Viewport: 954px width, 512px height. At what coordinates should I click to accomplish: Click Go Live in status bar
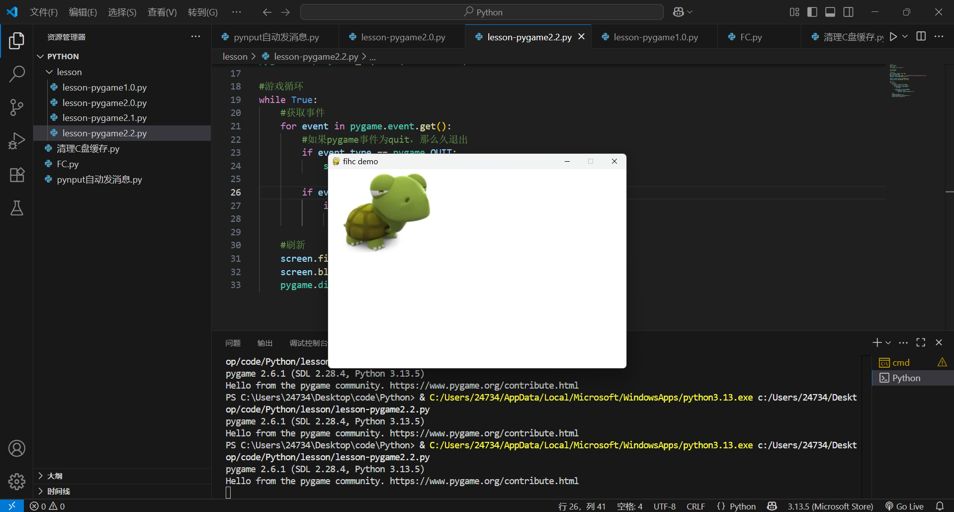tap(904, 506)
